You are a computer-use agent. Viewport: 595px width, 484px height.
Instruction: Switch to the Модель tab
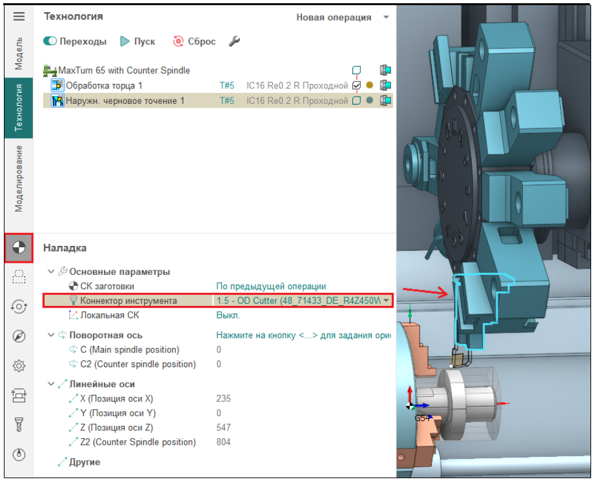click(x=19, y=54)
